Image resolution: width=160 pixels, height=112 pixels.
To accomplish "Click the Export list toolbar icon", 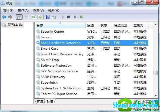I will click(39, 17).
